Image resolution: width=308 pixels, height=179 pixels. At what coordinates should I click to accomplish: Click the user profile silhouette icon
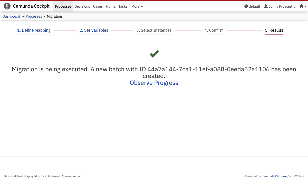[266, 6]
